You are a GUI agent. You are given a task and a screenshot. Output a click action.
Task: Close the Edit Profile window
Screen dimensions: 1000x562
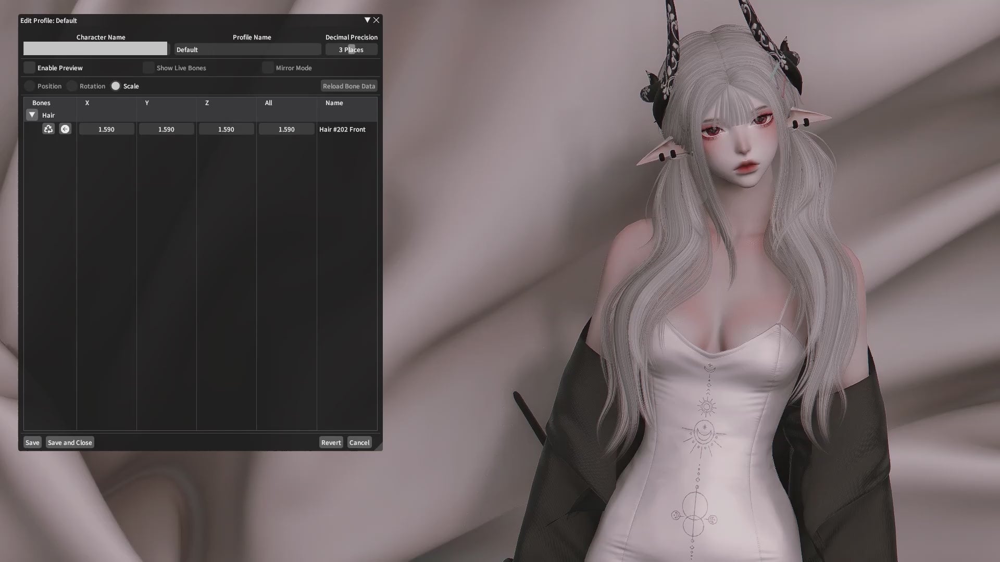coord(376,20)
